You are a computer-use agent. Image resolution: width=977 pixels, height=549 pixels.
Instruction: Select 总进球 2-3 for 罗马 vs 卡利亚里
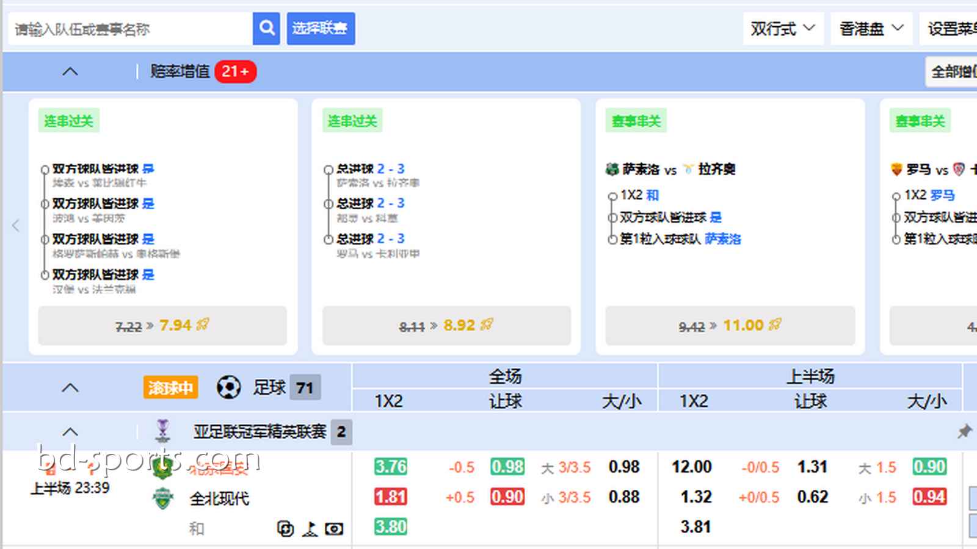click(371, 239)
